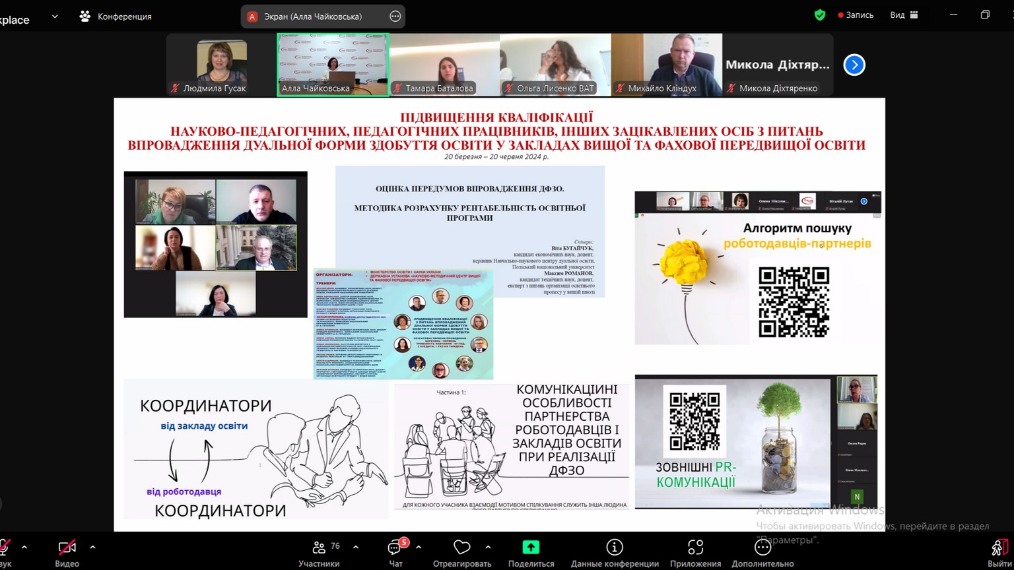
Task: Open the Participants panel icon
Action: pyautogui.click(x=320, y=548)
